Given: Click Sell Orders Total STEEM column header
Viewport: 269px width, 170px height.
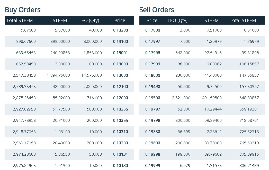Looking at the screenshot, I should point(243,21).
